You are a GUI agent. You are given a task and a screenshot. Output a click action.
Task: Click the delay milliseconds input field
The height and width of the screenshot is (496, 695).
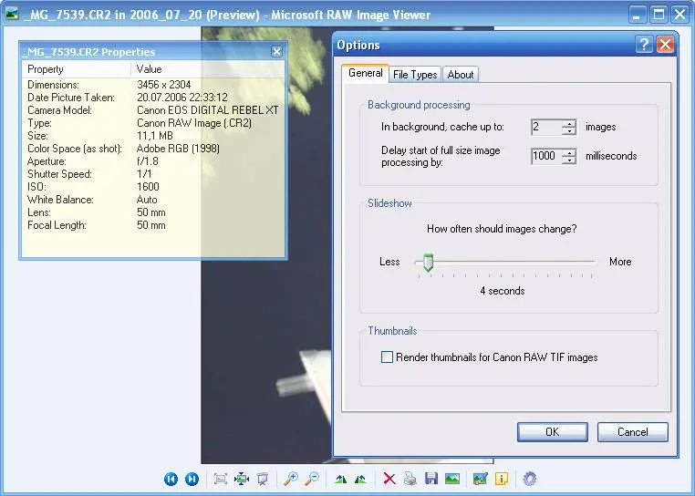click(546, 156)
